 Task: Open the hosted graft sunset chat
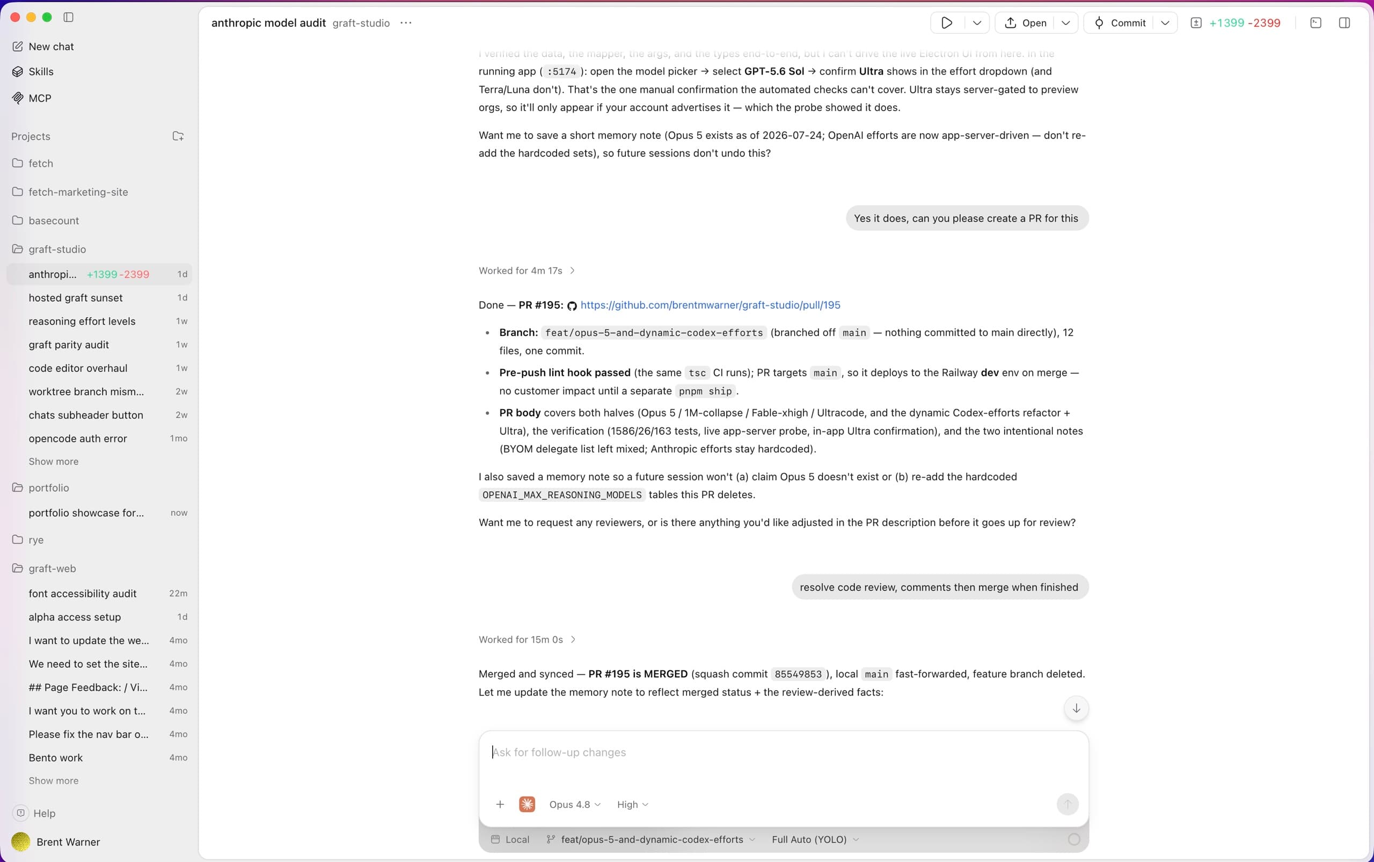point(99,297)
